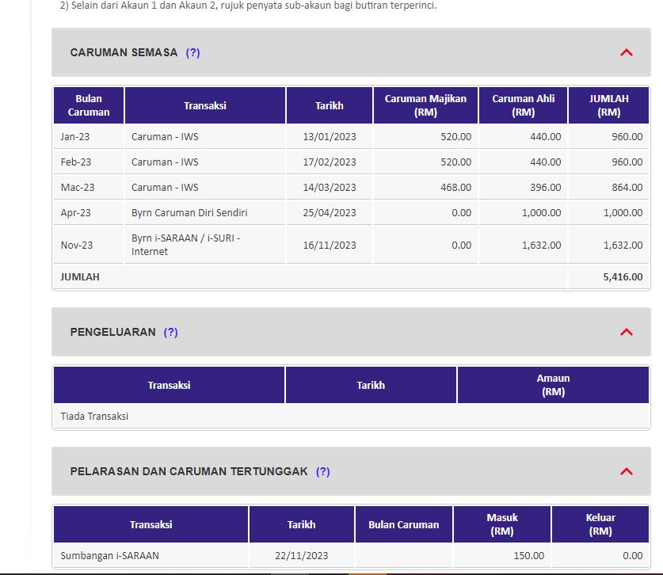Click the date 14/03/2023

pos(330,188)
